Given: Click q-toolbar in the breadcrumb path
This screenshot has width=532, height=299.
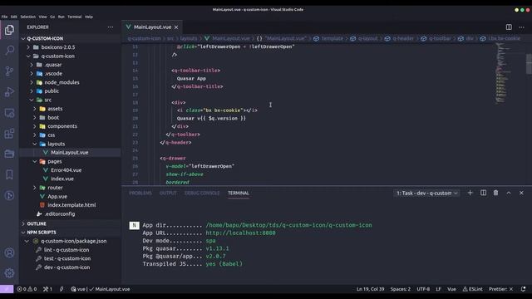Looking at the screenshot, I should click(440, 39).
